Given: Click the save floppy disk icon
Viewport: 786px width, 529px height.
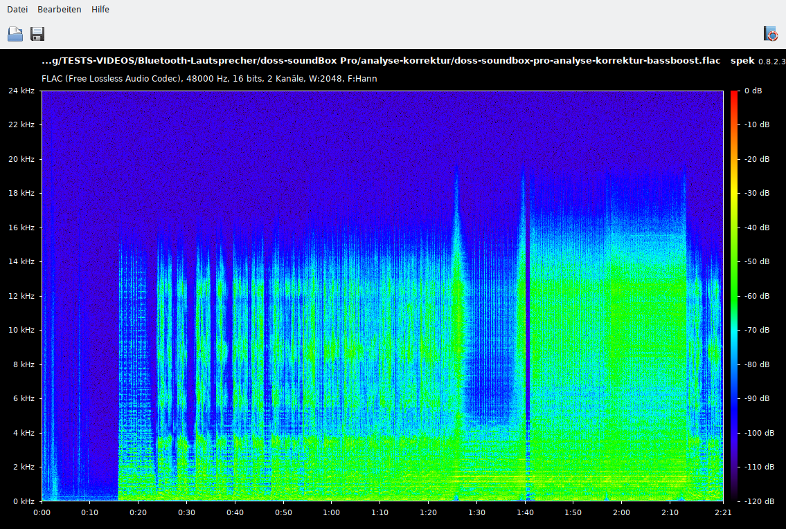Looking at the screenshot, I should click(37, 34).
